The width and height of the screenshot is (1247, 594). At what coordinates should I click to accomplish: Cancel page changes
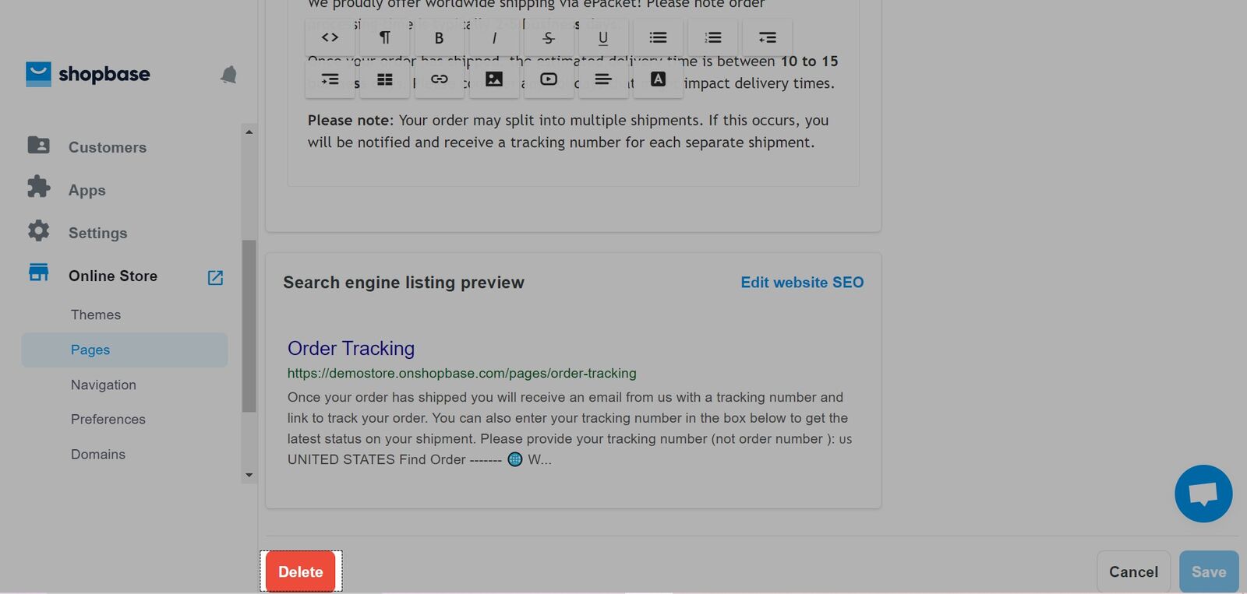pos(1133,571)
